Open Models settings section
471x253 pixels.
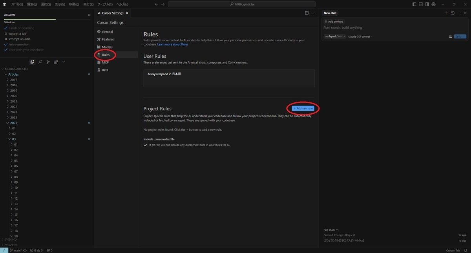tap(107, 47)
